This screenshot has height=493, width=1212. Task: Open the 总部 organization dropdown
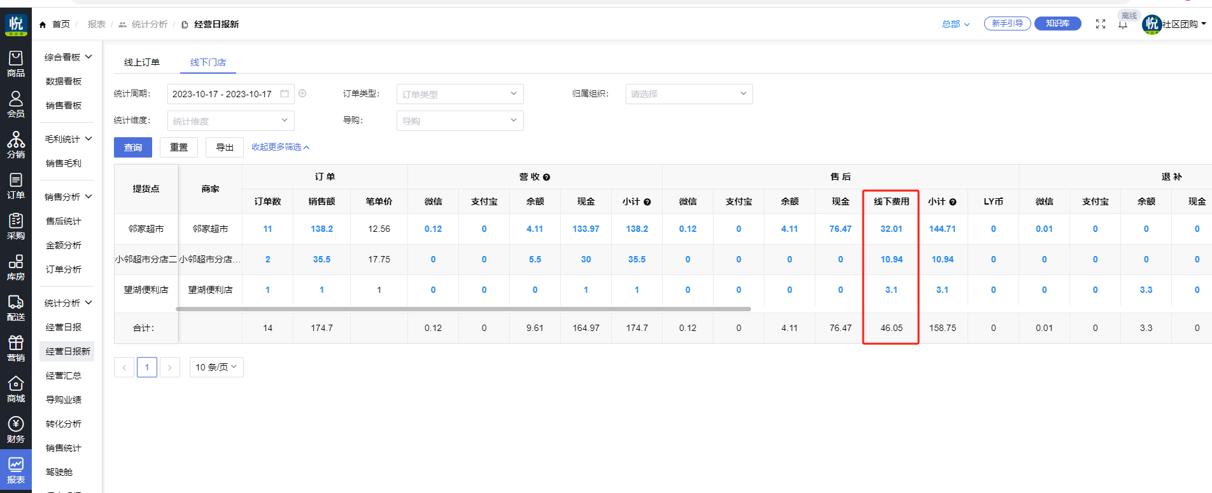[955, 24]
